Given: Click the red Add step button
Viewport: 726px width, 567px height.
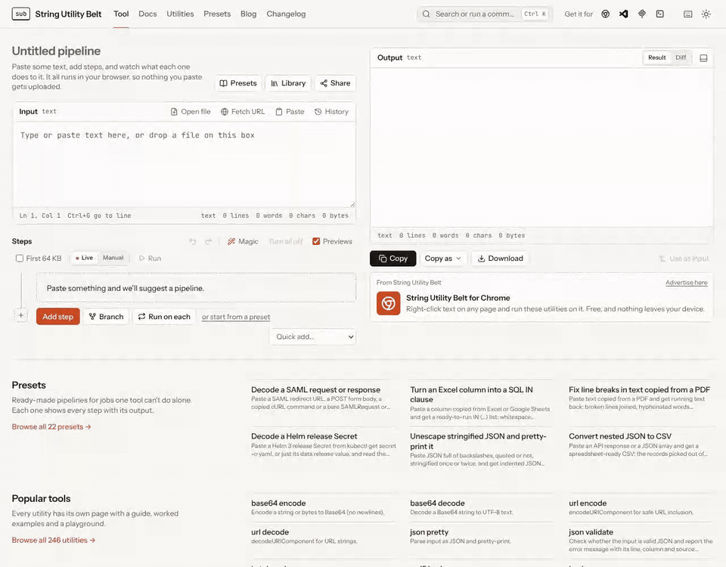Looking at the screenshot, I should click(58, 317).
